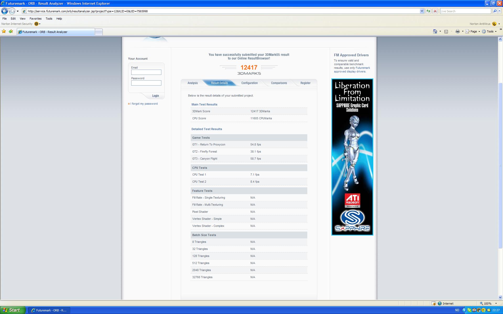The height and width of the screenshot is (314, 503).
Task: Click the address bar URL field
Action: pos(223,11)
